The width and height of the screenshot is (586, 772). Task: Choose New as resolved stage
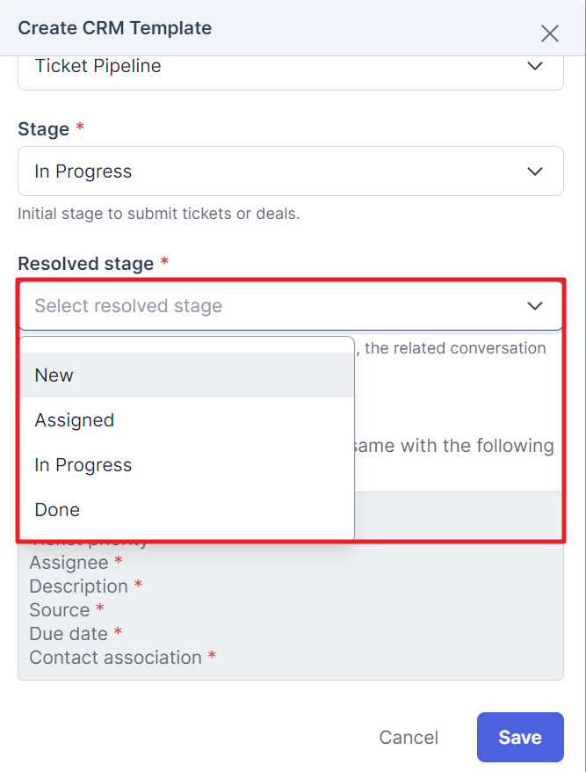click(x=187, y=375)
